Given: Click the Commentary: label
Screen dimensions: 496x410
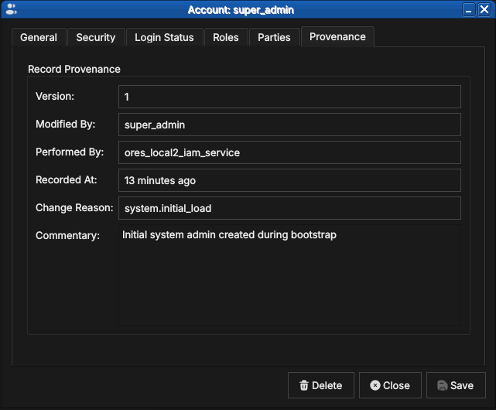Looking at the screenshot, I should (67, 235).
